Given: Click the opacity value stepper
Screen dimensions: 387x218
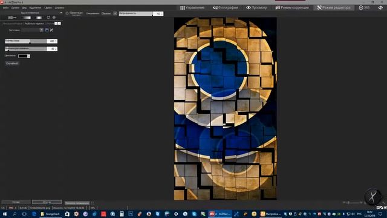Looking at the screenshot, I should click(x=162, y=13).
